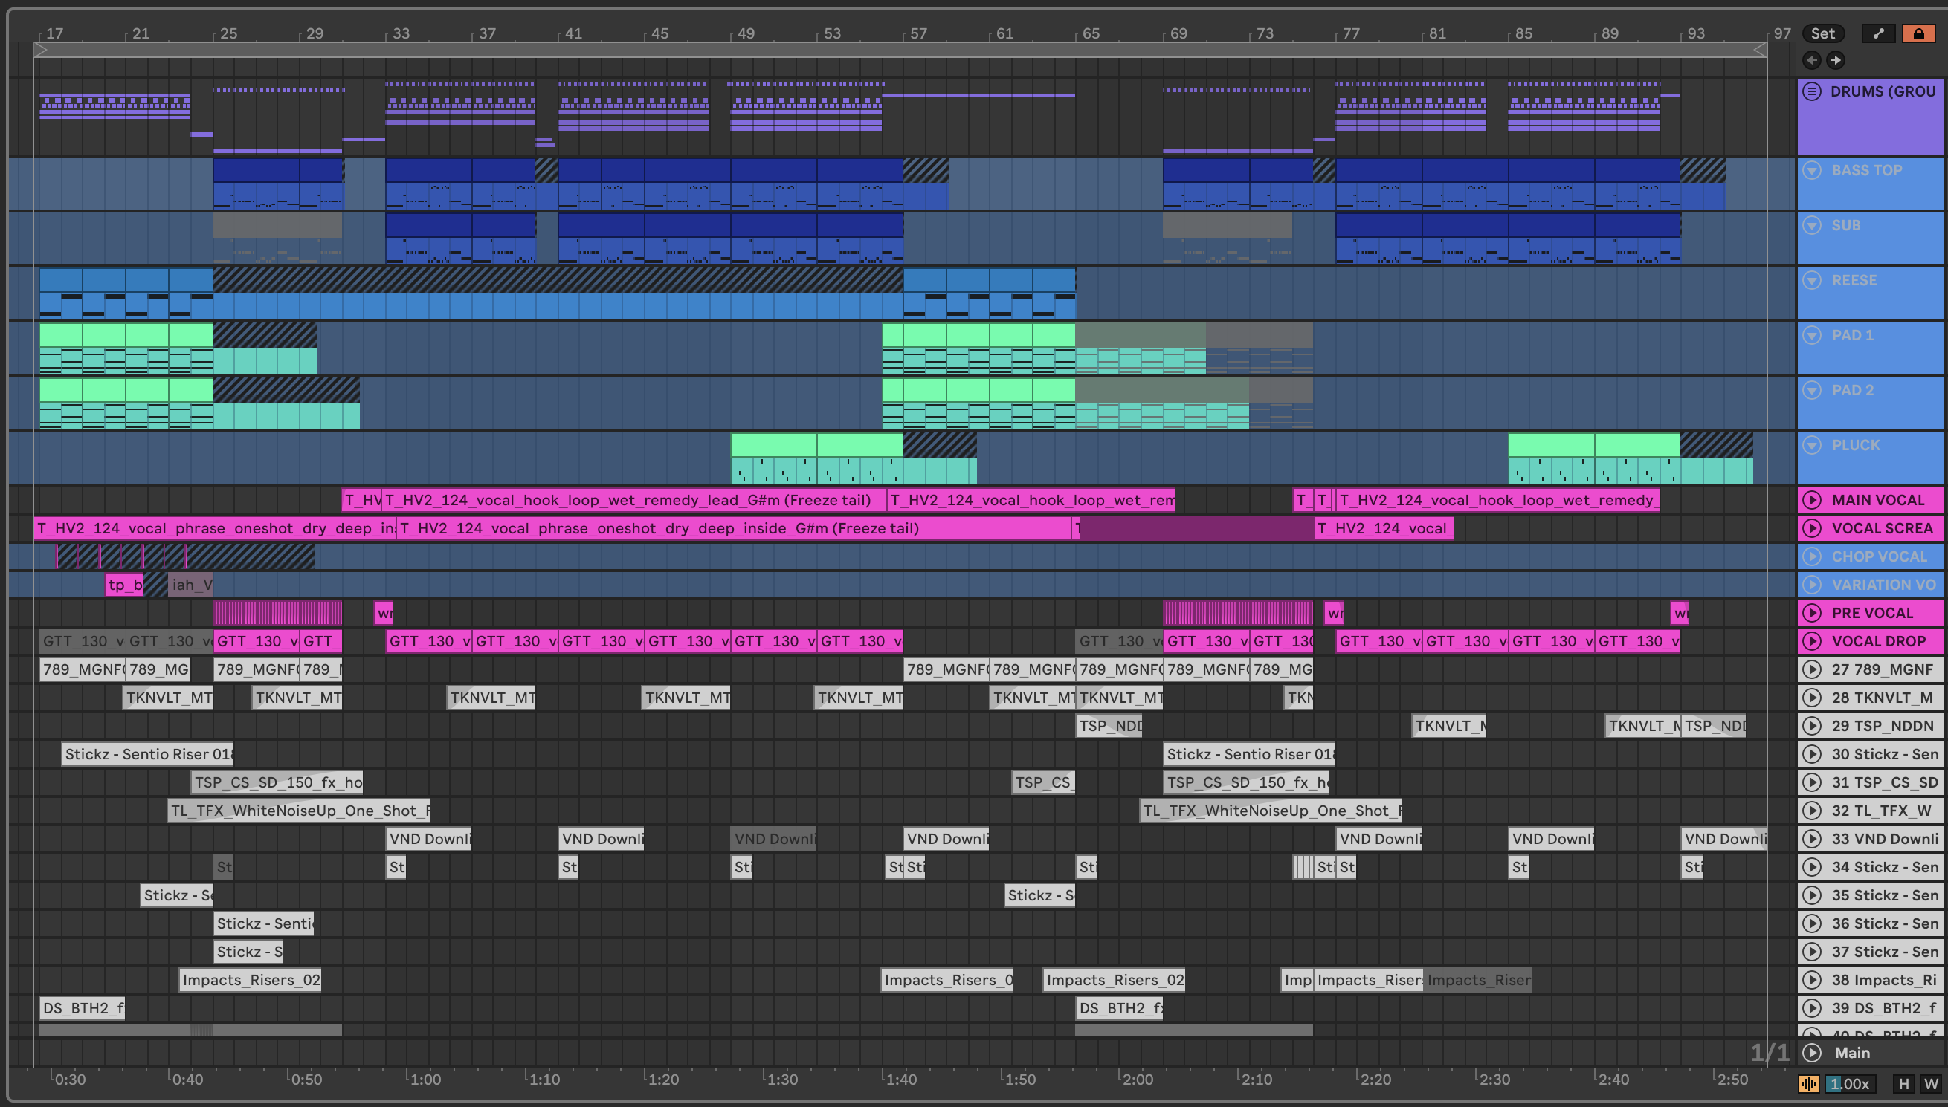
Task: Toggle the orange Lock Envelopes button
Action: pos(1918,33)
